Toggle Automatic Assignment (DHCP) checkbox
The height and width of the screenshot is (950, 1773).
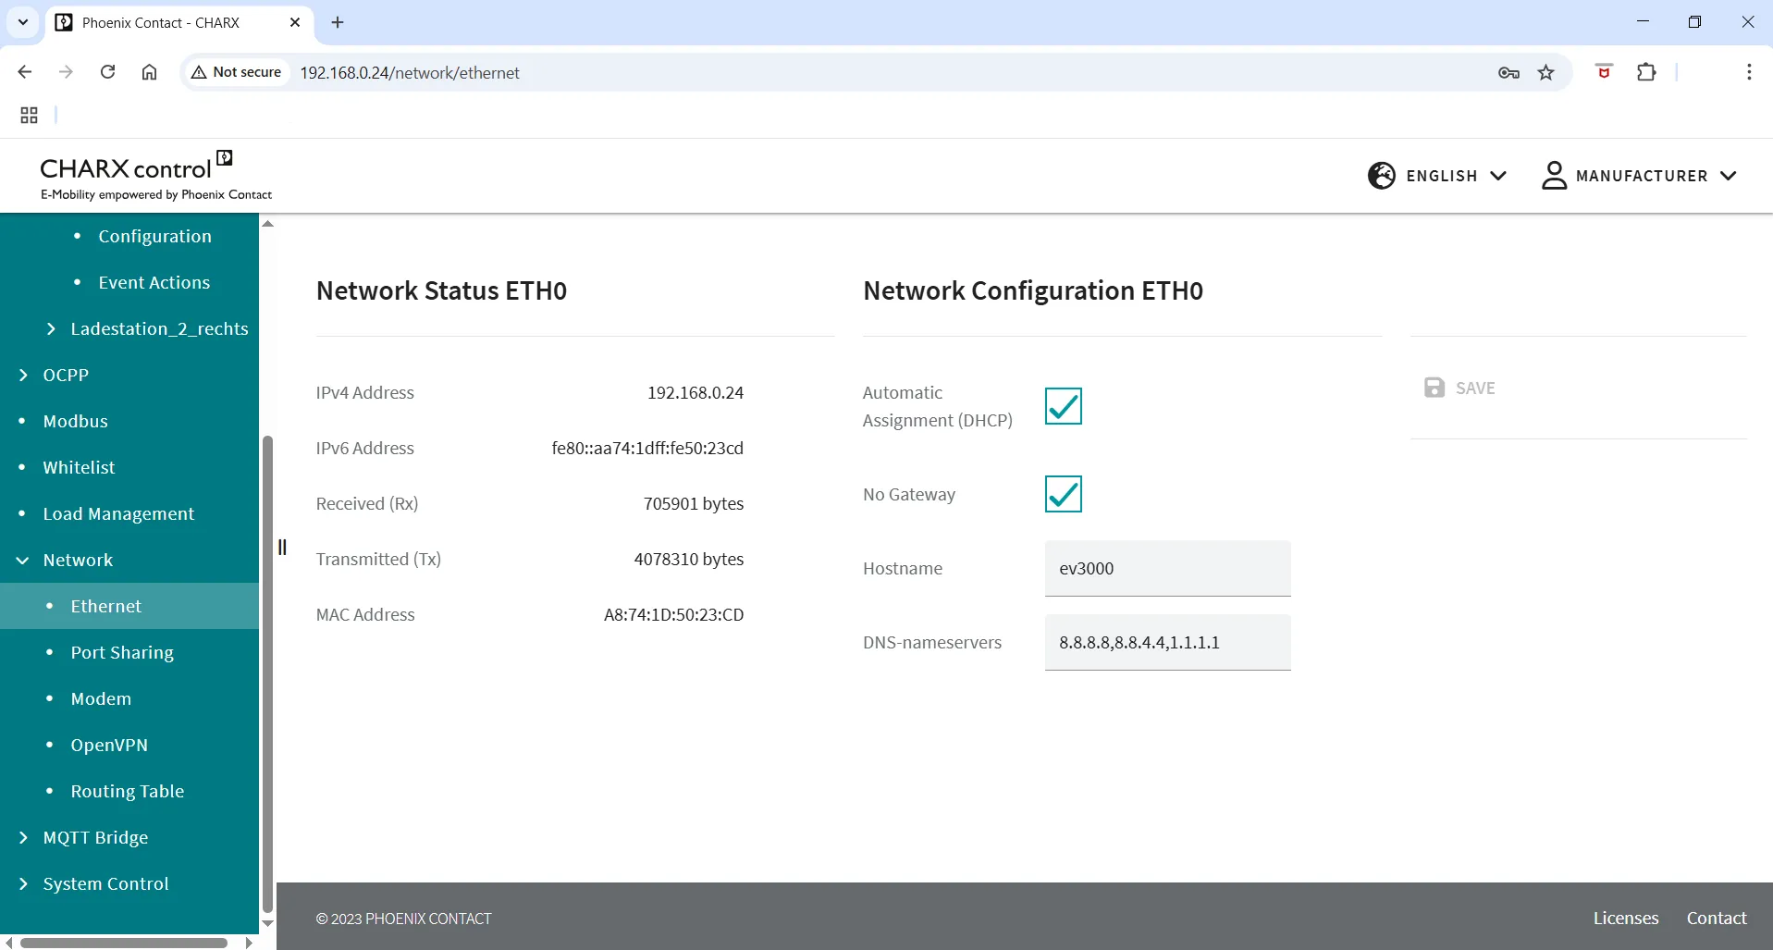click(1064, 406)
